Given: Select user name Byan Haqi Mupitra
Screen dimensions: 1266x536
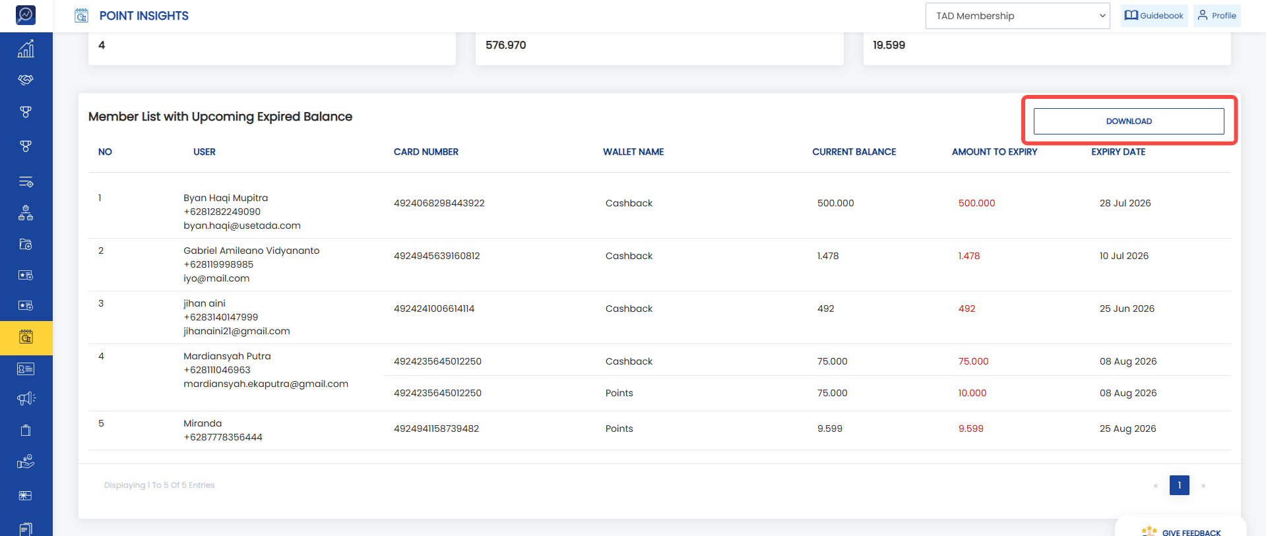Looking at the screenshot, I should pyautogui.click(x=226, y=198).
